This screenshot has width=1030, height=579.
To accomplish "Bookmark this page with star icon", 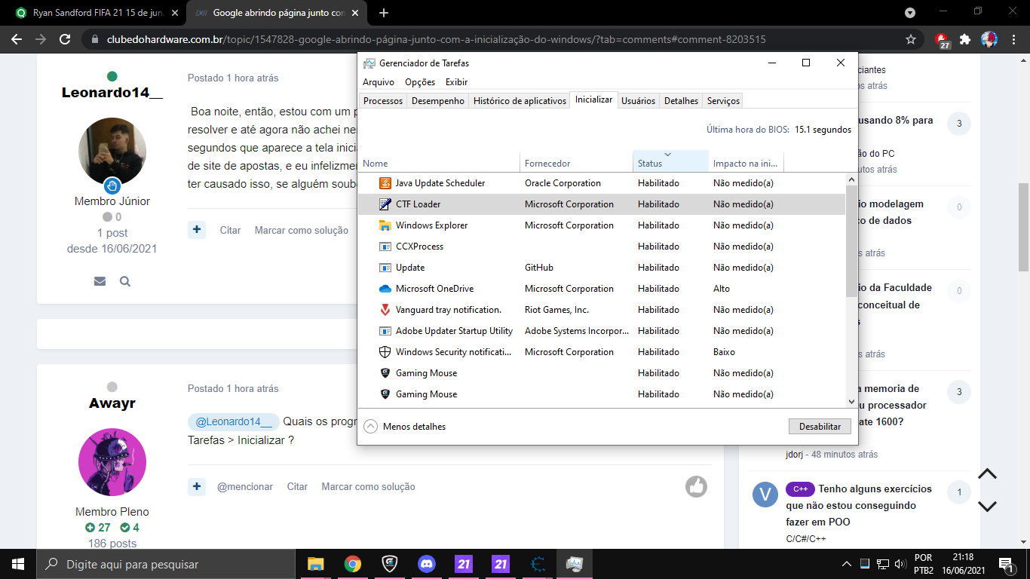I will tap(911, 39).
